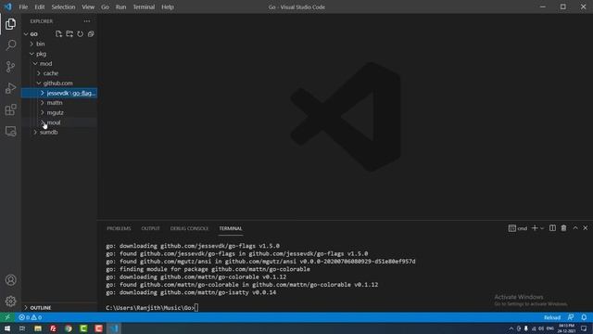Open the Help menu
Viewport: 593px width, 334px height.
tap(168, 6)
